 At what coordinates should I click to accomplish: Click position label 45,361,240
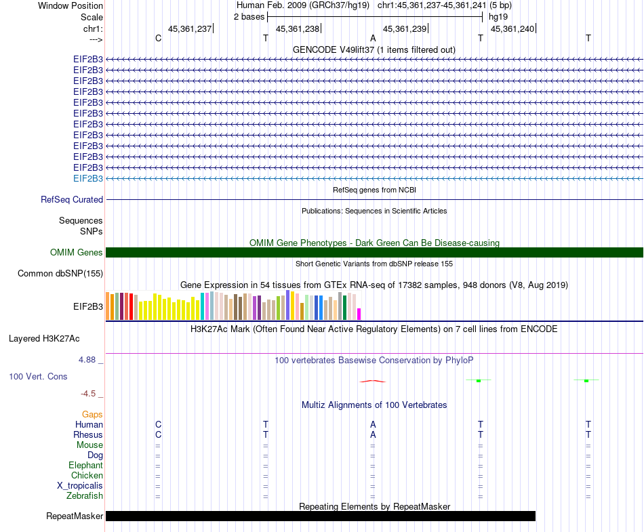click(512, 28)
